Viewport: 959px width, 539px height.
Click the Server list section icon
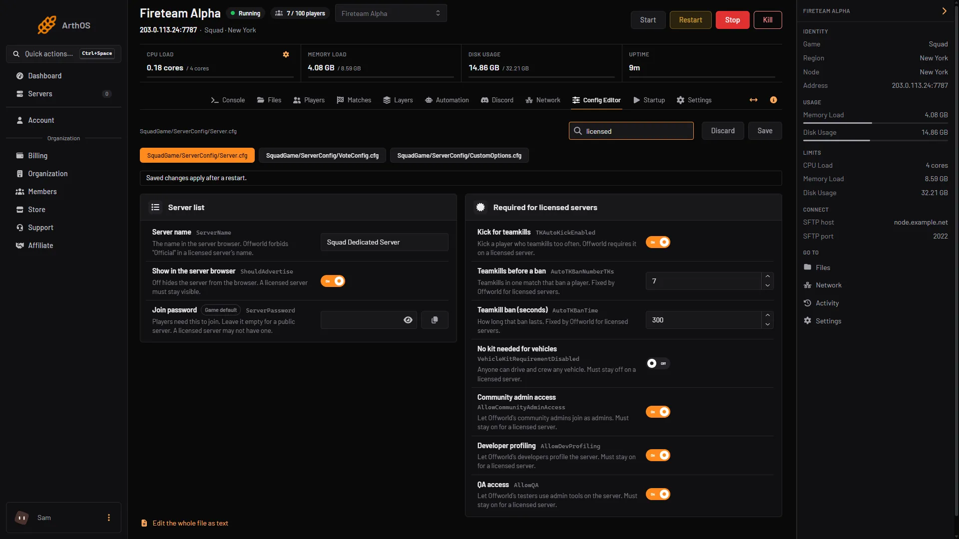[x=155, y=207]
